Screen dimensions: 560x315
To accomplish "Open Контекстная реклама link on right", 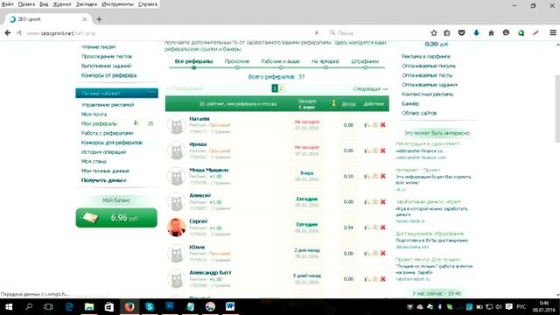I will [x=427, y=94].
